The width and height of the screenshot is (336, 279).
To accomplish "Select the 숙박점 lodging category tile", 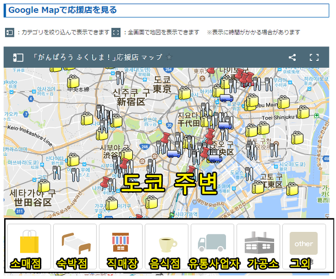I will [75, 246].
